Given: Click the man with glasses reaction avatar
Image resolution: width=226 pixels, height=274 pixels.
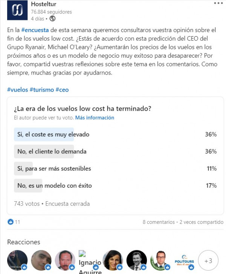Looking at the screenshot, I should [x=160, y=260].
